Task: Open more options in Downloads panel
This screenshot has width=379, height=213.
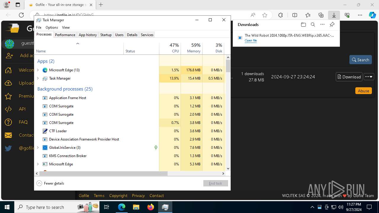Action: click(322, 25)
